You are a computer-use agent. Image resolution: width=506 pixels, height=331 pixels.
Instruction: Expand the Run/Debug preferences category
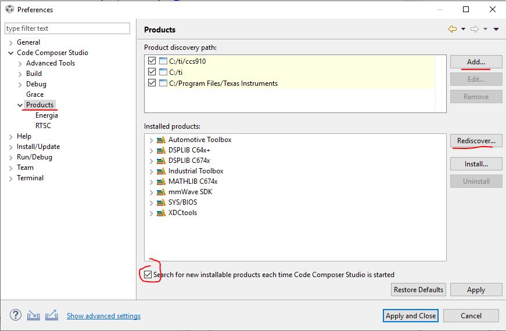10,158
